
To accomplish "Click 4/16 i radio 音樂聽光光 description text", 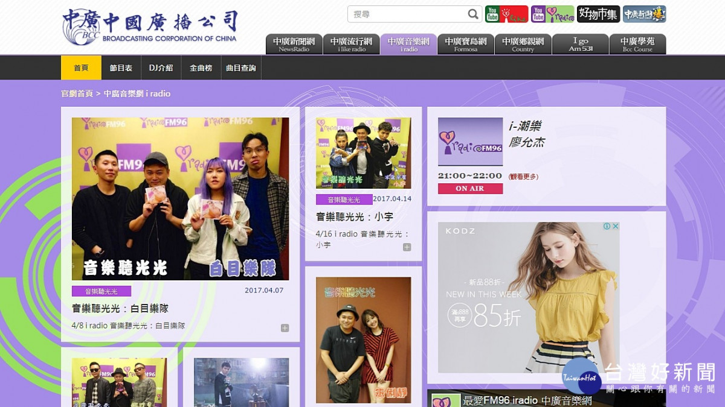I will pos(362,239).
